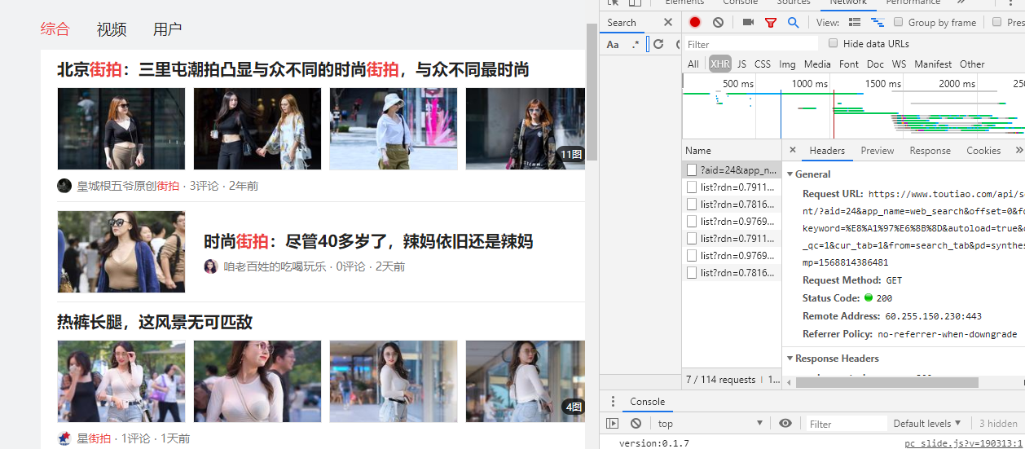This screenshot has width=1025, height=449.
Task: Click the 3 hidden messages indicator
Action: [998, 424]
